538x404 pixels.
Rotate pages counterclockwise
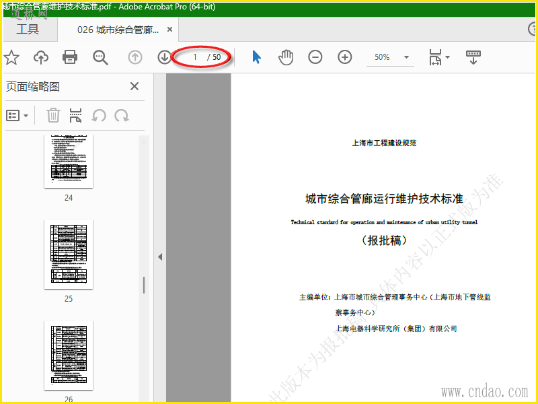pos(98,115)
